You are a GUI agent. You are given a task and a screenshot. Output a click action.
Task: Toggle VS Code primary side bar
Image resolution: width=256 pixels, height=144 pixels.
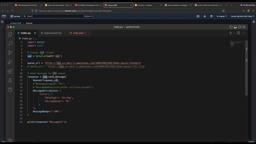pyautogui.click(x=231, y=27)
